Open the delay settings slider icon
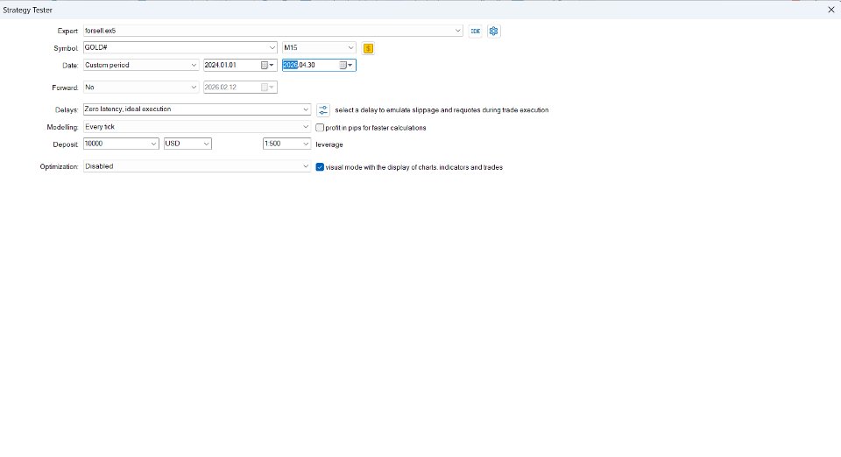Screen dimensions: 841x457 323,109
